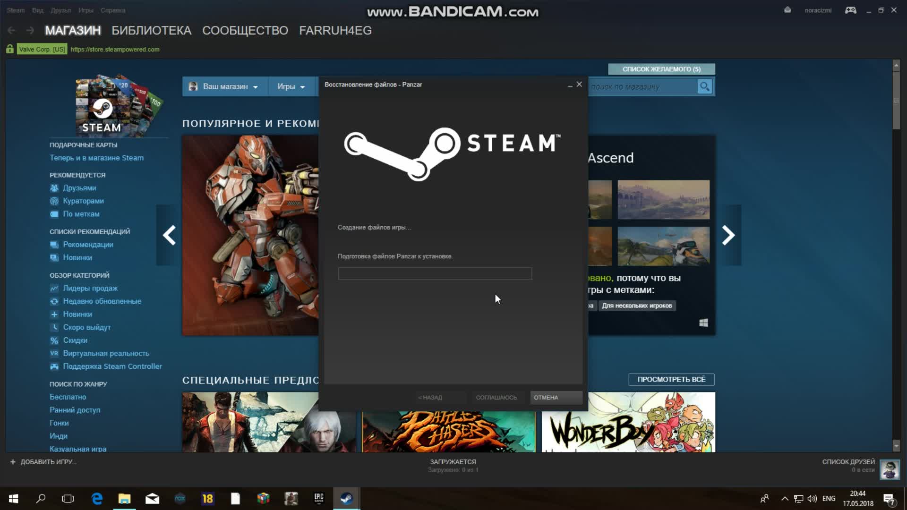
Task: Open СПИСОК ЖЕЛАЕМОГО (5) wishlist
Action: tap(661, 69)
